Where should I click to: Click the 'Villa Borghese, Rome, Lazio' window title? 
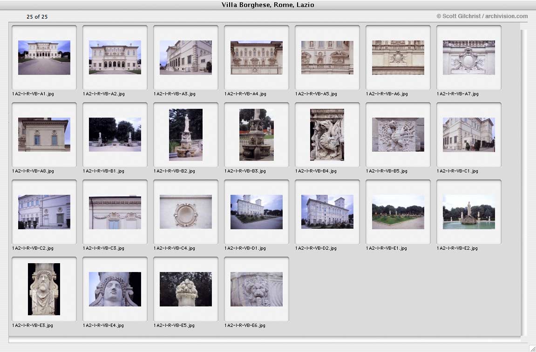tap(268, 5)
